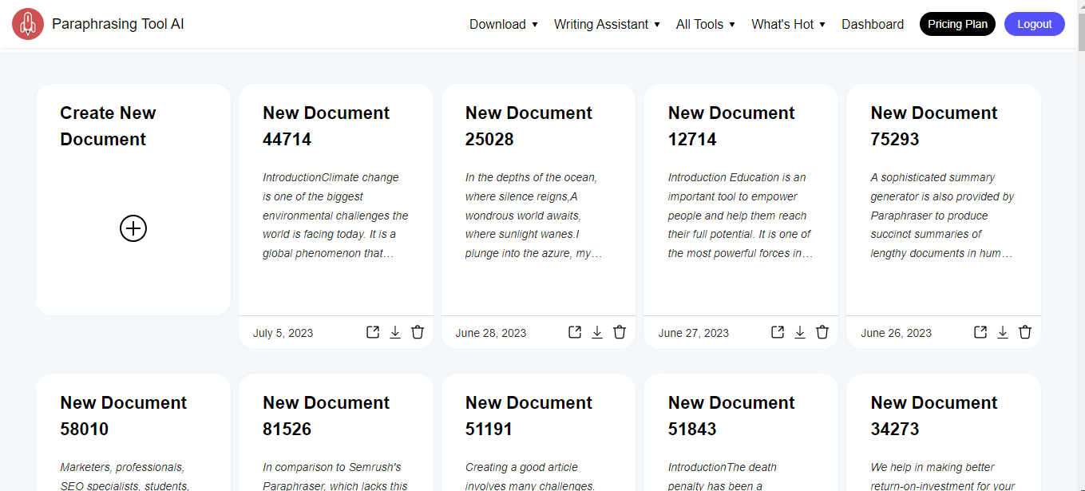Download New Document 44714

(x=395, y=332)
